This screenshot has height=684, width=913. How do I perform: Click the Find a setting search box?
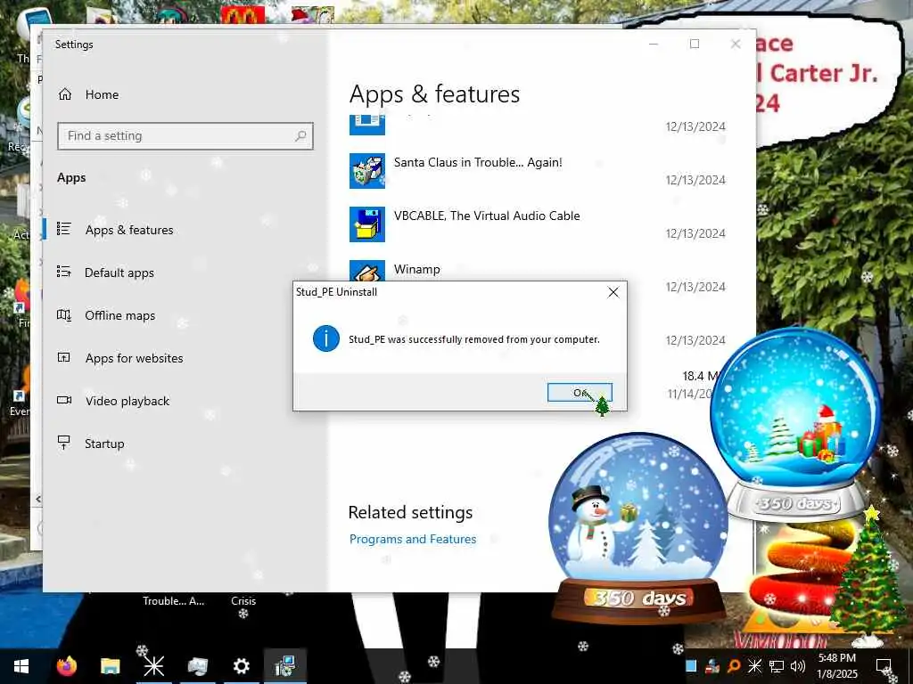[185, 135]
